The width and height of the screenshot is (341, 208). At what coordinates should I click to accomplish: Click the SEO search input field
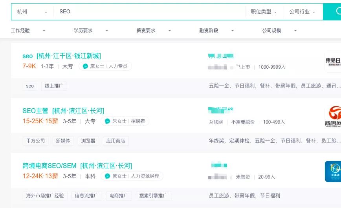149,12
